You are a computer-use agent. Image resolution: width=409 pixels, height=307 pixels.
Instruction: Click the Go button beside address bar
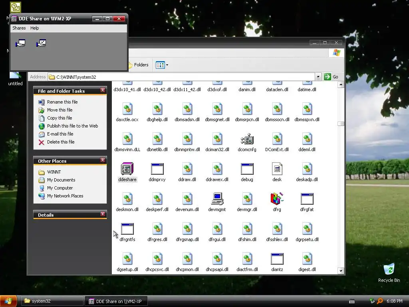click(331, 77)
